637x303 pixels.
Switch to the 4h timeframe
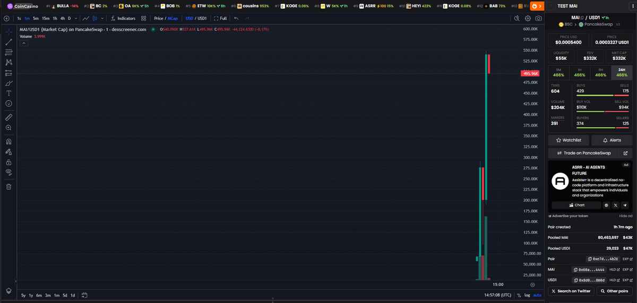(x=63, y=18)
